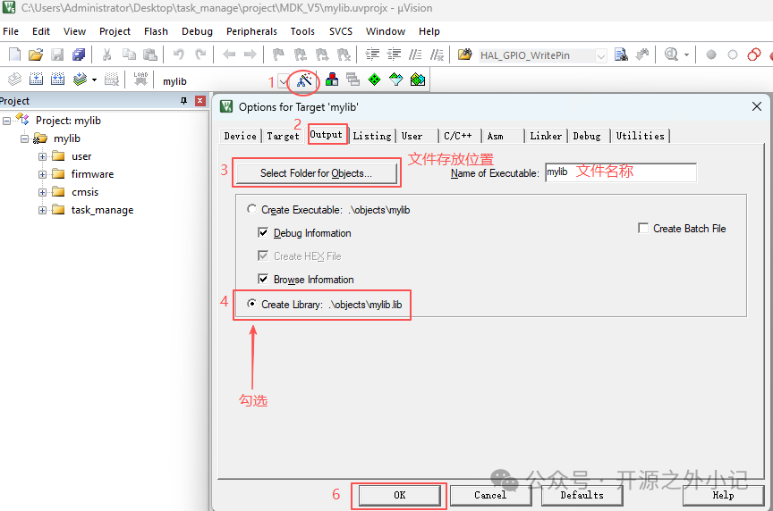Copy using the toolbar copy icon

click(x=129, y=54)
